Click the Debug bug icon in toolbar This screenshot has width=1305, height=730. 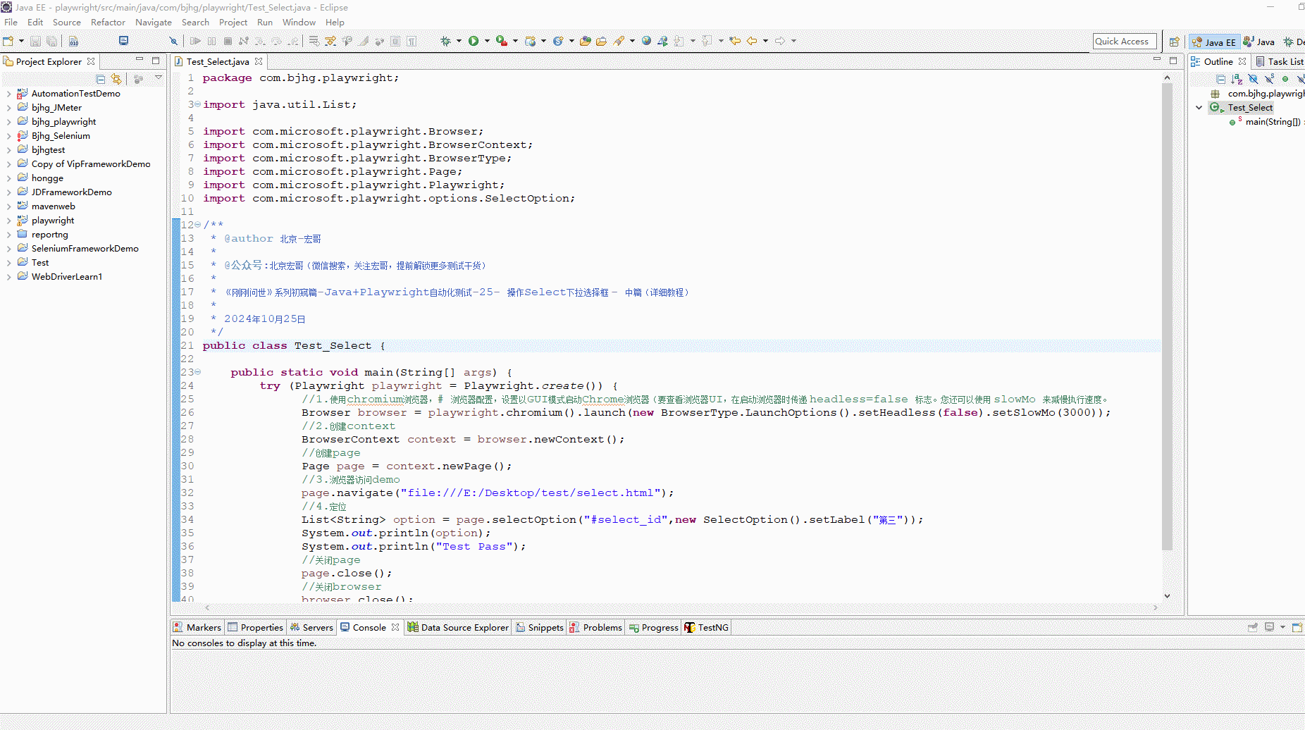coord(445,41)
